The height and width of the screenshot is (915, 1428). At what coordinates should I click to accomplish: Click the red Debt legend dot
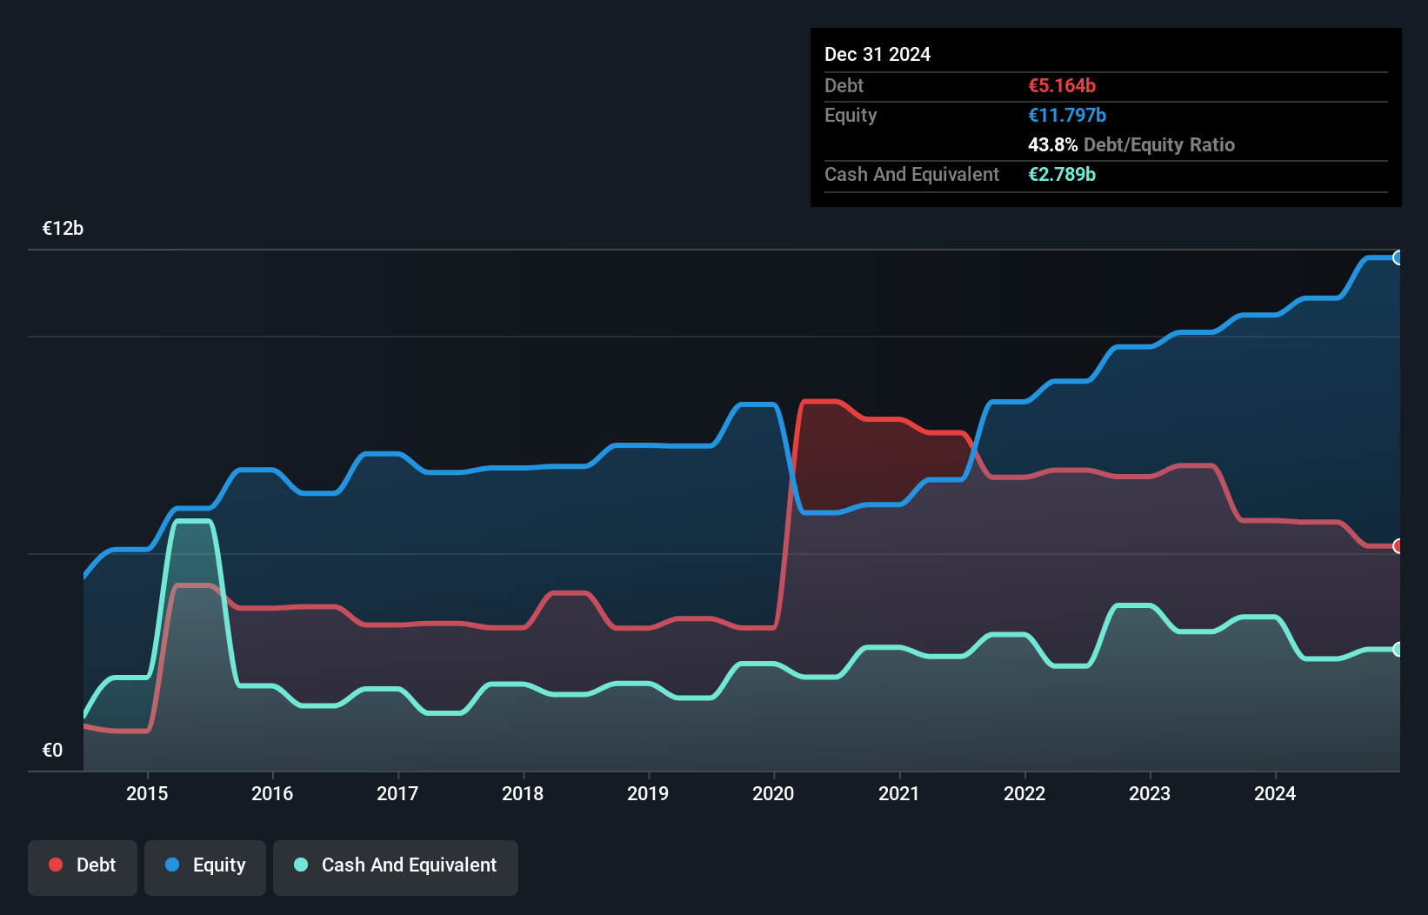tap(56, 865)
